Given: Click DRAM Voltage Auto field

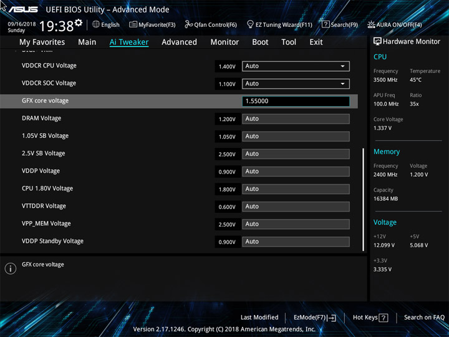Looking at the screenshot, I should pos(296,119).
